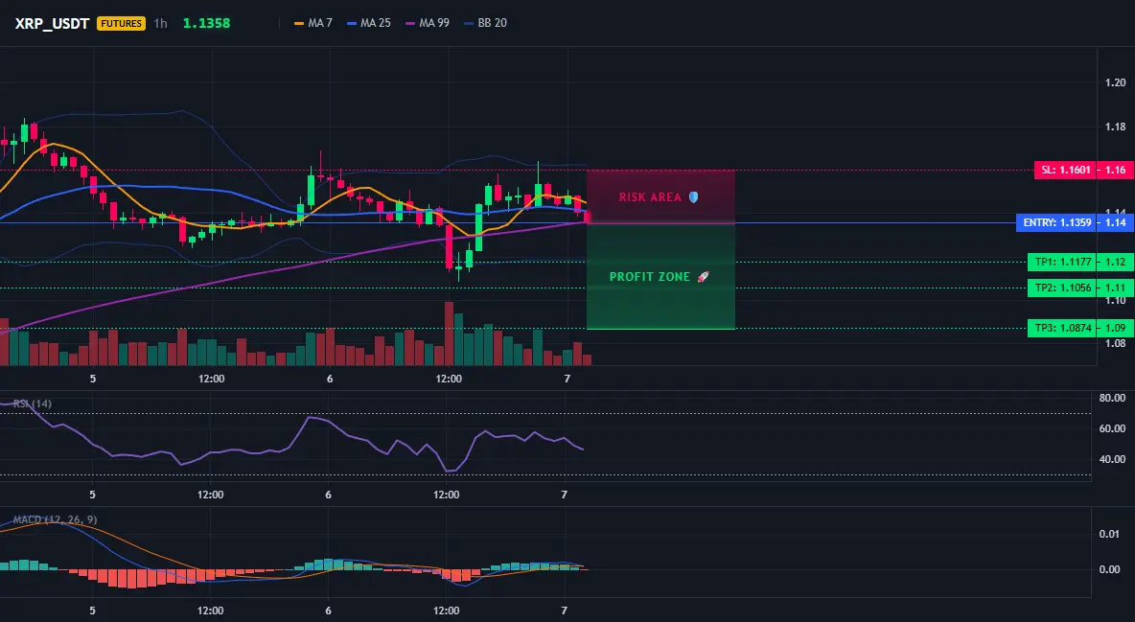Click the TP2: 1.1056 target label
The image size is (1135, 622).
[1062, 288]
